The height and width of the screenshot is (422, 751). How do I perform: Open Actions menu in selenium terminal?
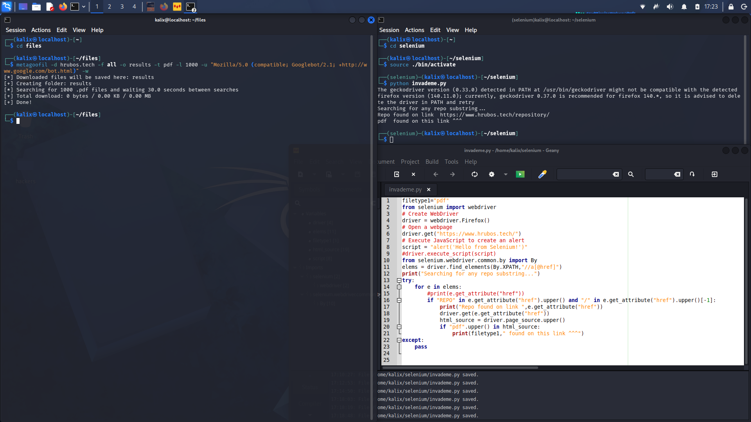pos(415,30)
